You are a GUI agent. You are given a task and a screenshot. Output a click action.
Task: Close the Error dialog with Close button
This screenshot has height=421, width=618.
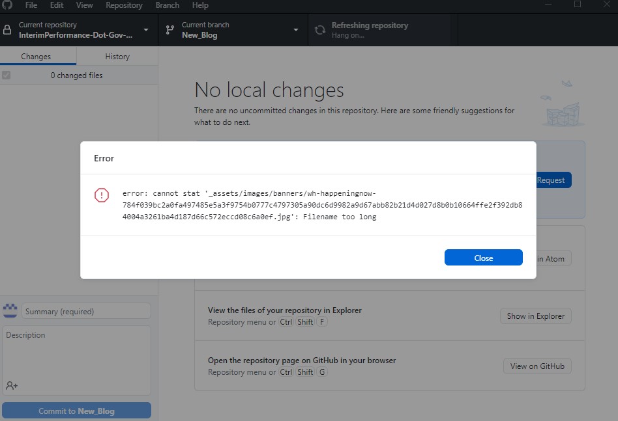coord(484,258)
